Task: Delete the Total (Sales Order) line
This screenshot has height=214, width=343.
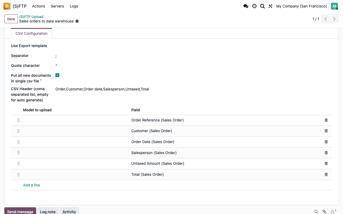Action: point(326,174)
